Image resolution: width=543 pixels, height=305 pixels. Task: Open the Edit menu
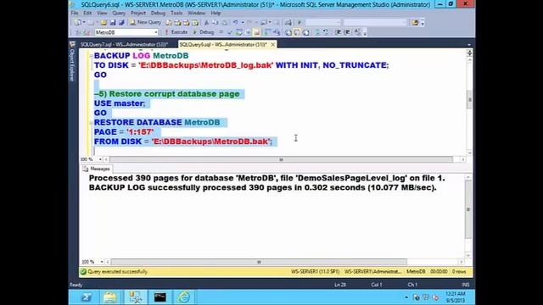(x=87, y=13)
